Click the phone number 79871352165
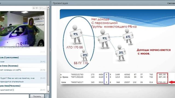 click(x=77, y=77)
